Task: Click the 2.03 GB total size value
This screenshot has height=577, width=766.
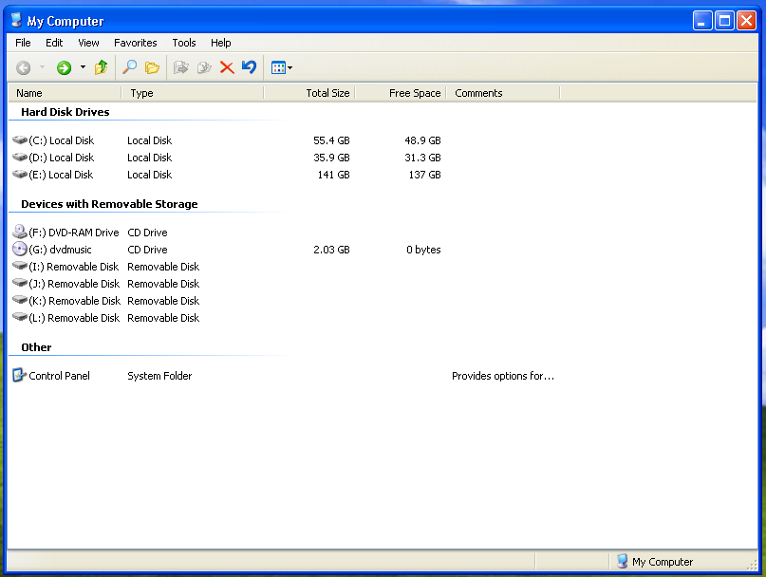Action: point(331,250)
